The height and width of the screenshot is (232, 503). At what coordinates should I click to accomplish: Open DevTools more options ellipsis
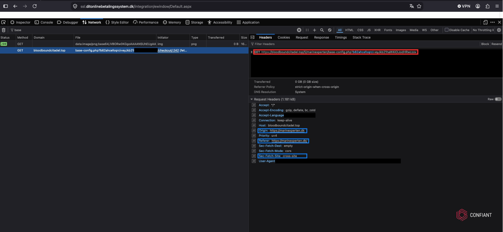[x=492, y=23]
